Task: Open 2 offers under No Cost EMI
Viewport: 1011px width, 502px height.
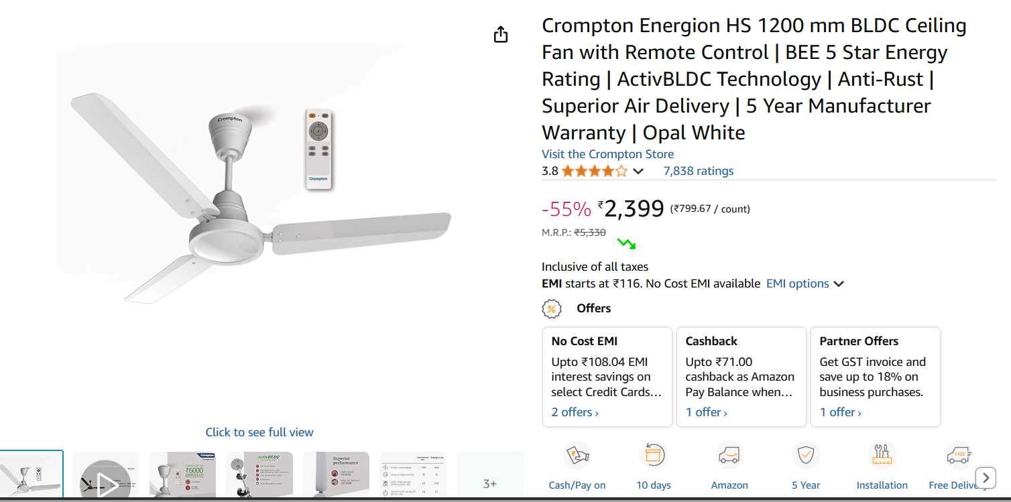Action: (575, 412)
